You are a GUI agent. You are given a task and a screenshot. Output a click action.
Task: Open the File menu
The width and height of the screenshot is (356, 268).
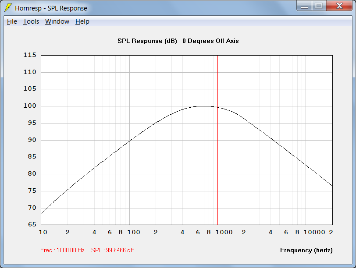pos(12,21)
